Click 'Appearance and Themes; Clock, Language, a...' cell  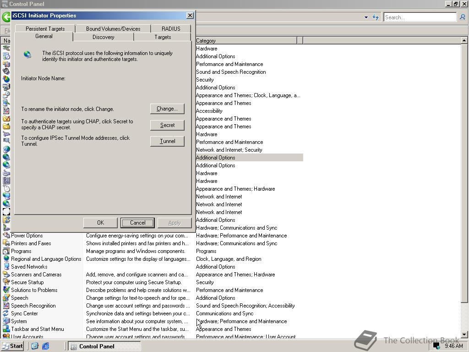248,95
